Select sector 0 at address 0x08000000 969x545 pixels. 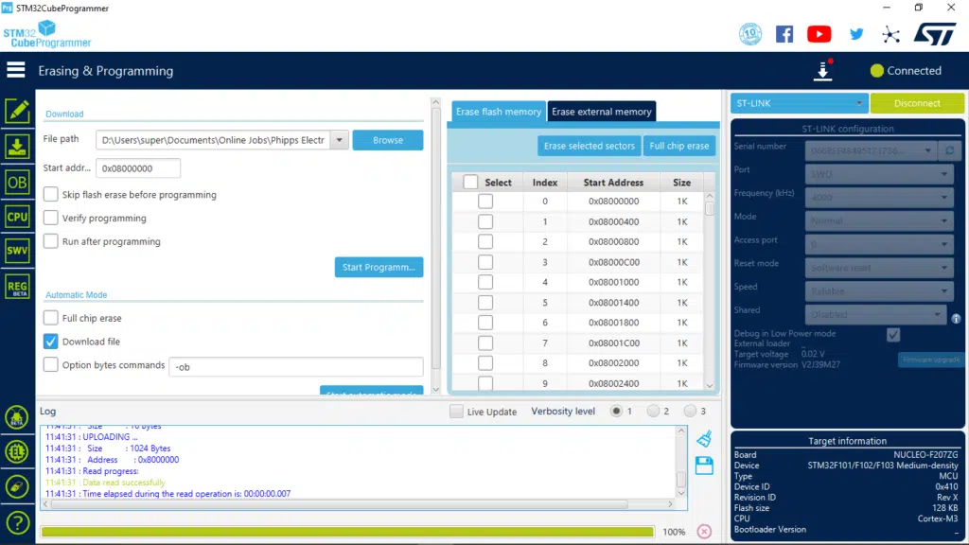485,201
